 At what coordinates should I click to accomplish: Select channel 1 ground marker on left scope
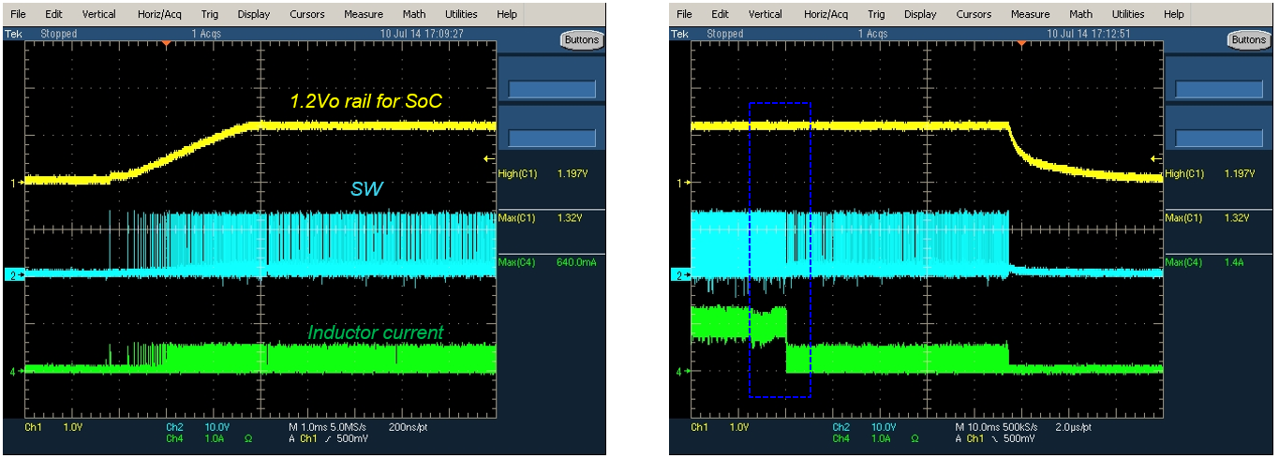(x=16, y=184)
